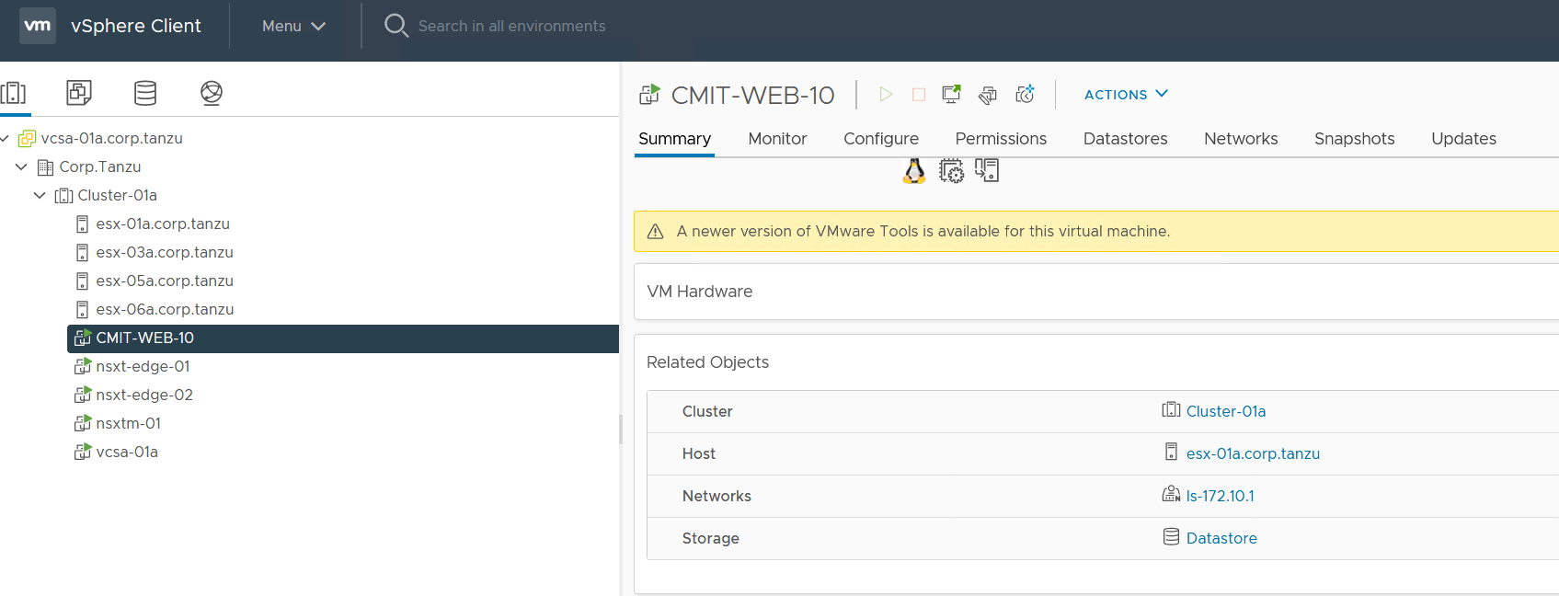Click the warning triangle in the banner
Viewport: 1559px width, 596px height.
point(656,232)
